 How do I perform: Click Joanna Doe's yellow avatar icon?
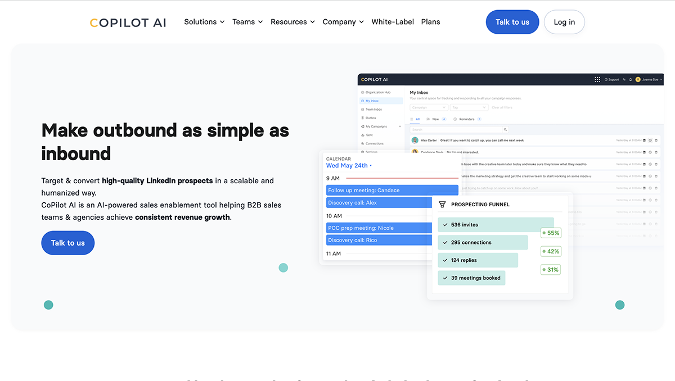(x=638, y=80)
